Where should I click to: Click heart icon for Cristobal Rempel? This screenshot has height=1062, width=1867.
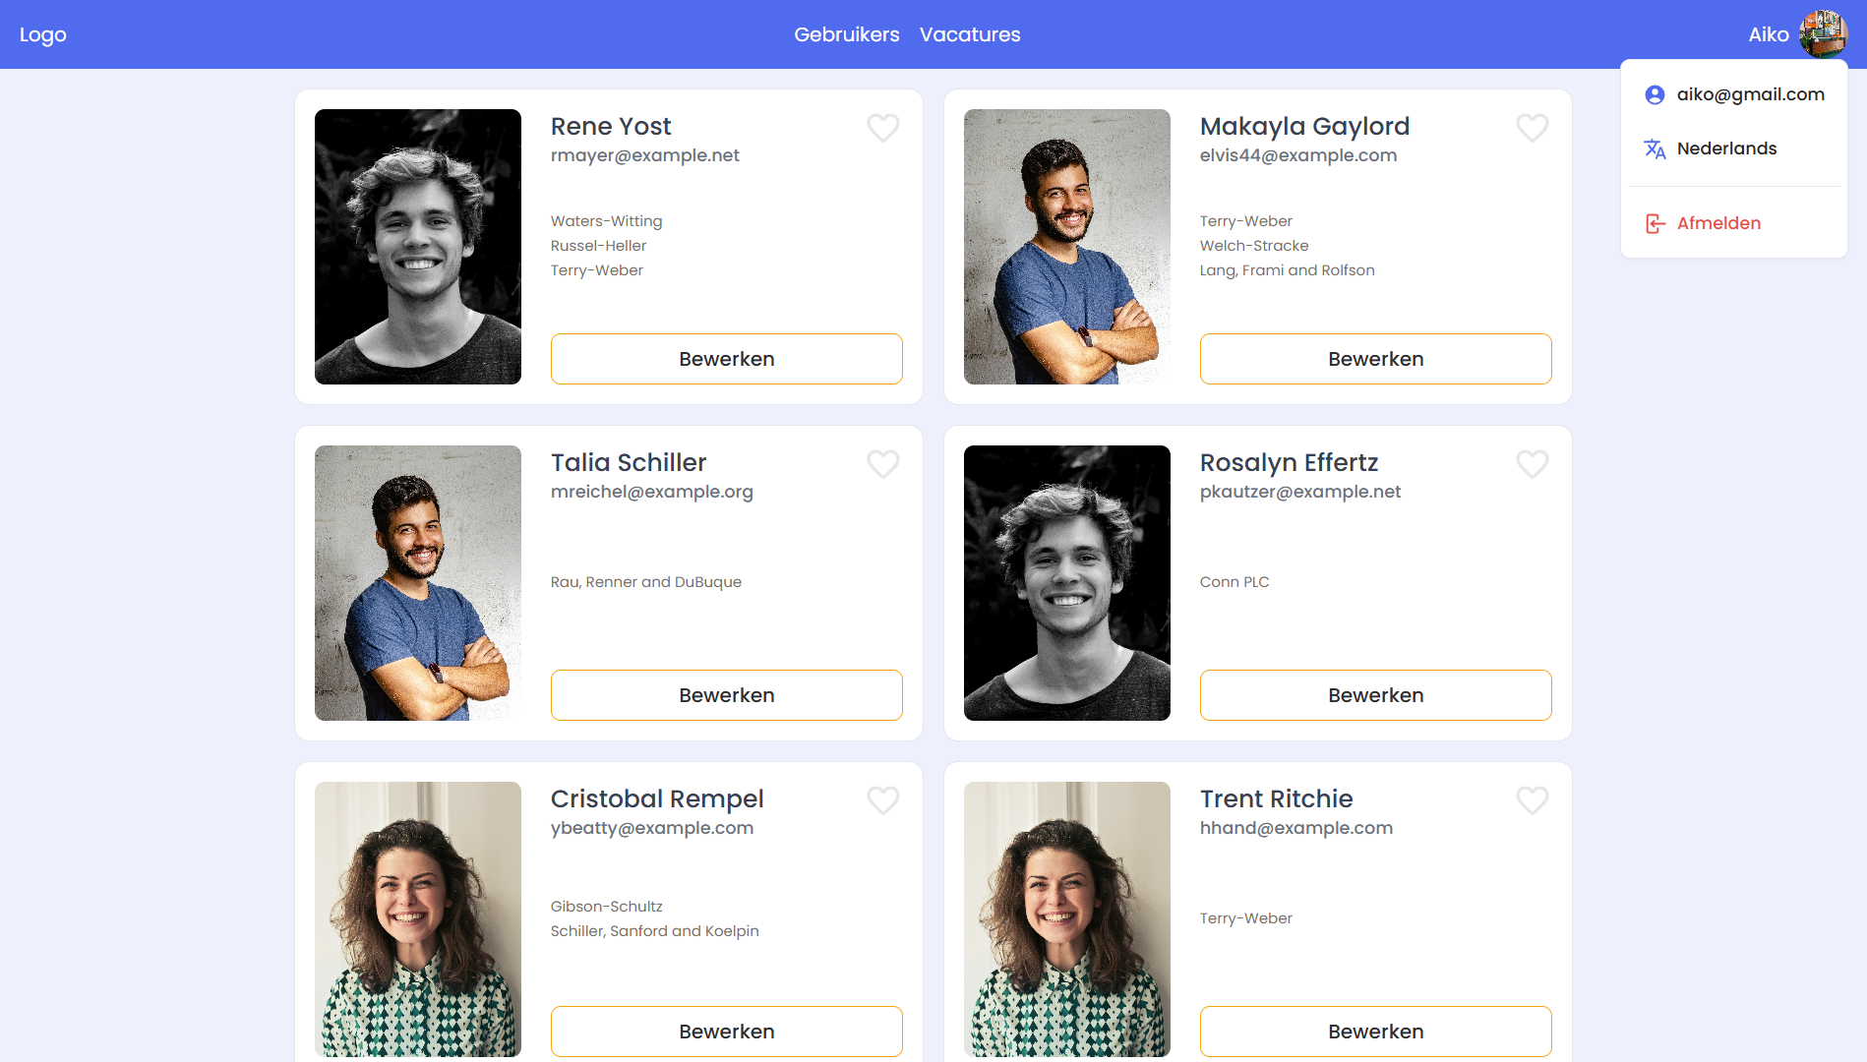(883, 800)
